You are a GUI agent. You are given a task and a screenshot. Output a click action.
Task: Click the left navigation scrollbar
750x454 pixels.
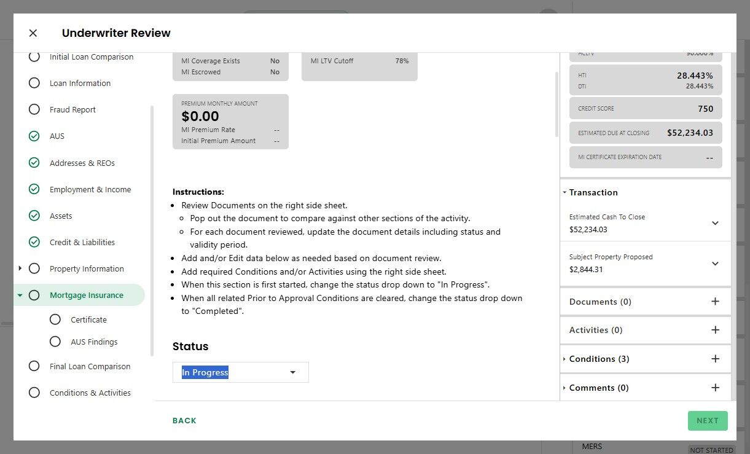point(152,230)
